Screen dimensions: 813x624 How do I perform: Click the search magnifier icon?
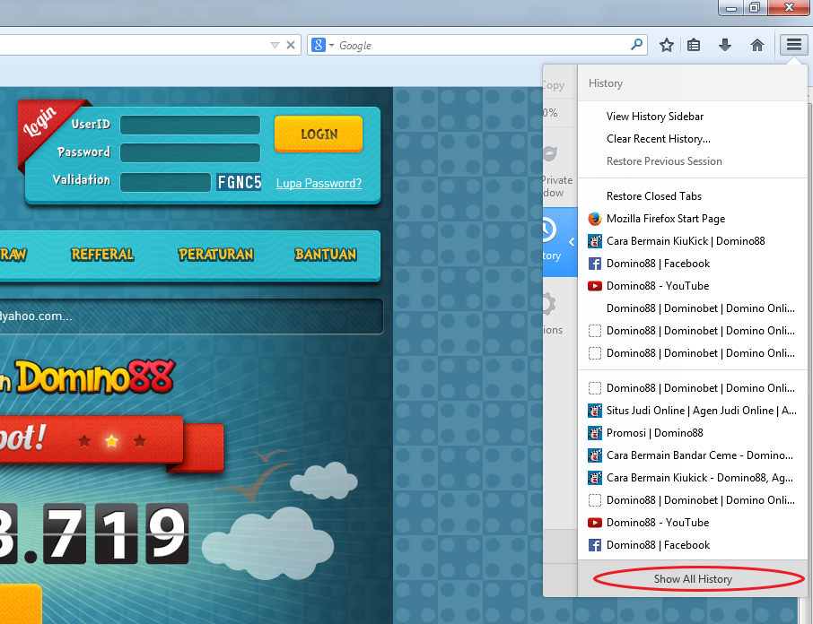[636, 45]
